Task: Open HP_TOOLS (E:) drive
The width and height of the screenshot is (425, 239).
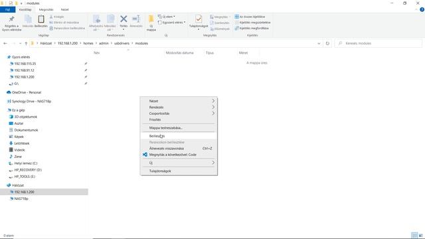Action: click(25, 177)
